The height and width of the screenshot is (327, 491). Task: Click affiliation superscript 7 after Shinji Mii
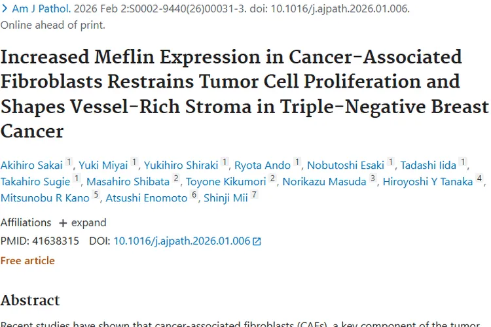[x=254, y=196]
